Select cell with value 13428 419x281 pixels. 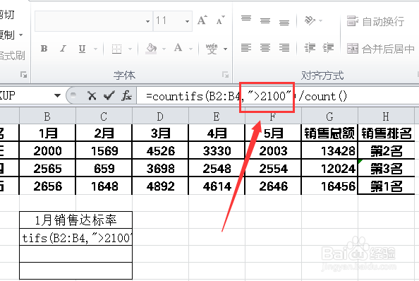tap(329, 151)
